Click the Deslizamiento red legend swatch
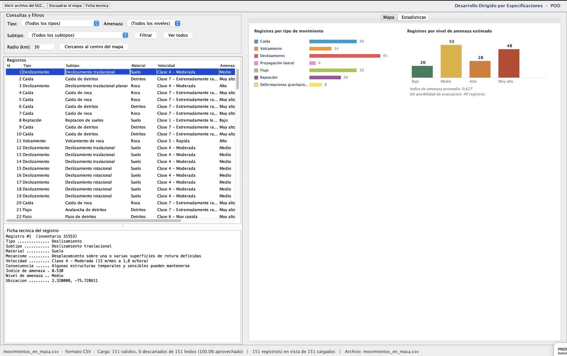The image size is (567, 356). pyautogui.click(x=256, y=56)
